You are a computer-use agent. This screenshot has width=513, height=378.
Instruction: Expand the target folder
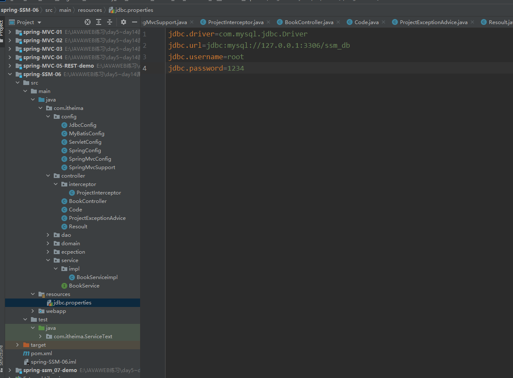[x=17, y=345]
